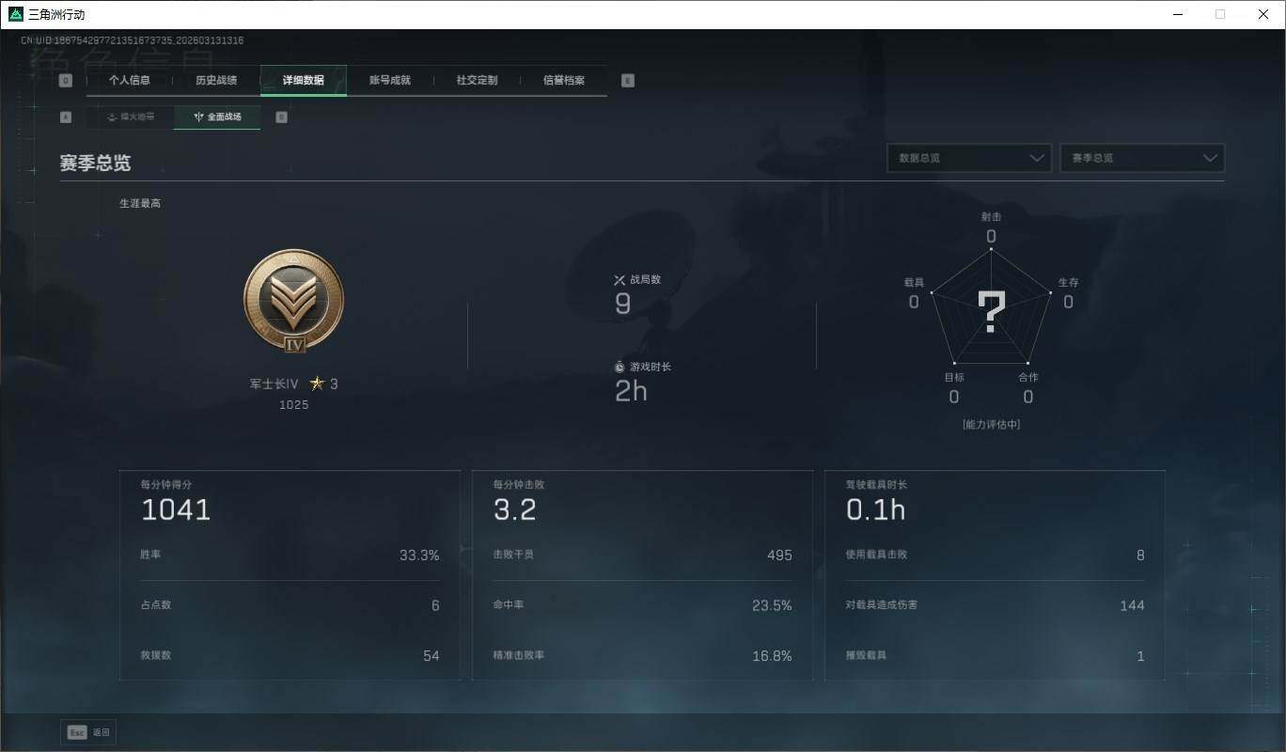1286x752 pixels.
Task: Click the Q key hint before the tabs
Action: click(66, 81)
